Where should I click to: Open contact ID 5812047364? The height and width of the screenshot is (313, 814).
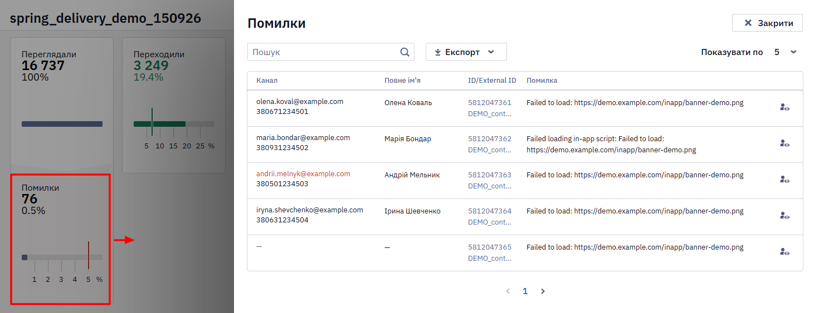(490, 211)
